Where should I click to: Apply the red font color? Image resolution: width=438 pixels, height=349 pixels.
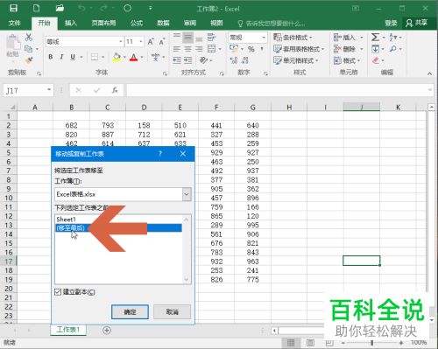click(134, 57)
